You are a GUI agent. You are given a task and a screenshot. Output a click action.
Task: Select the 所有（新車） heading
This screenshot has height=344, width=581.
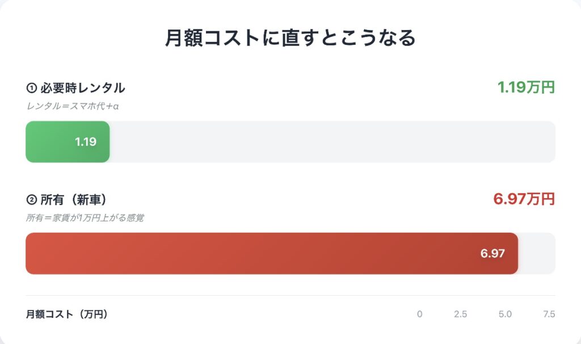pos(74,200)
